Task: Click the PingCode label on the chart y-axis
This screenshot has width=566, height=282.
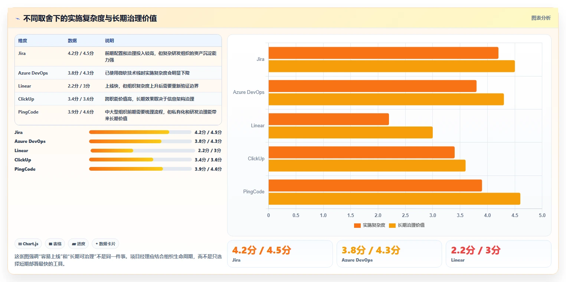Action: click(254, 192)
